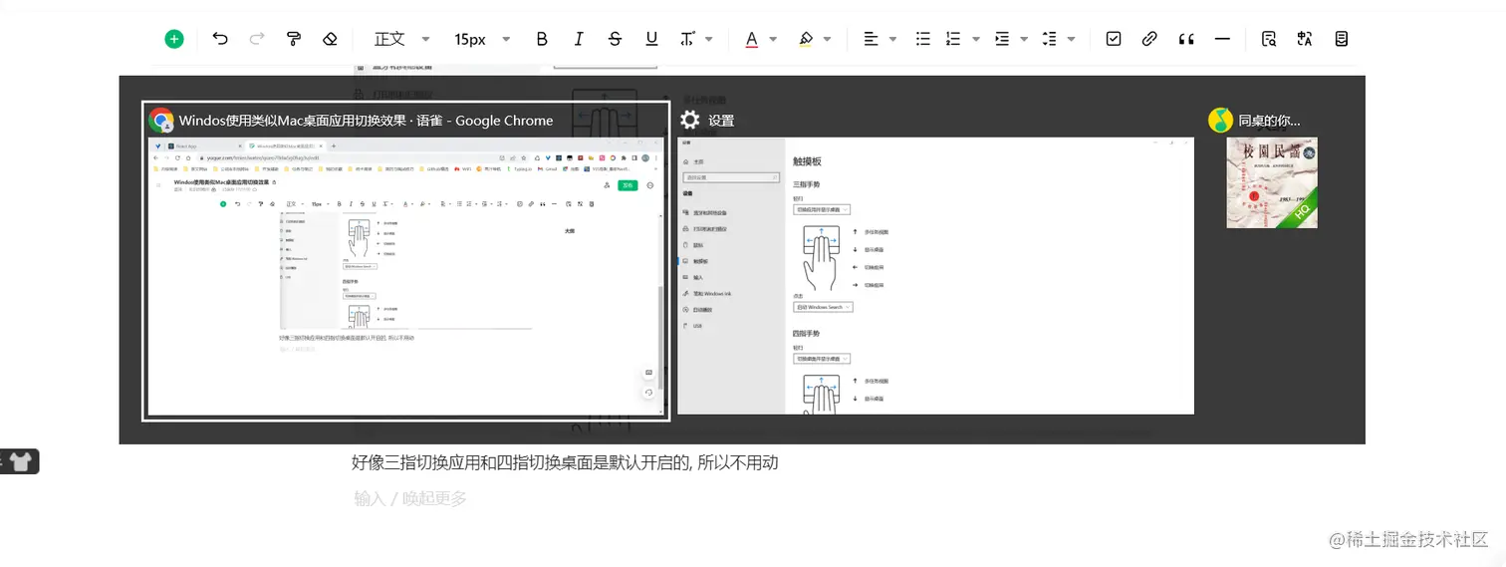
Task: Expand the line spacing options arrow
Action: click(1072, 39)
